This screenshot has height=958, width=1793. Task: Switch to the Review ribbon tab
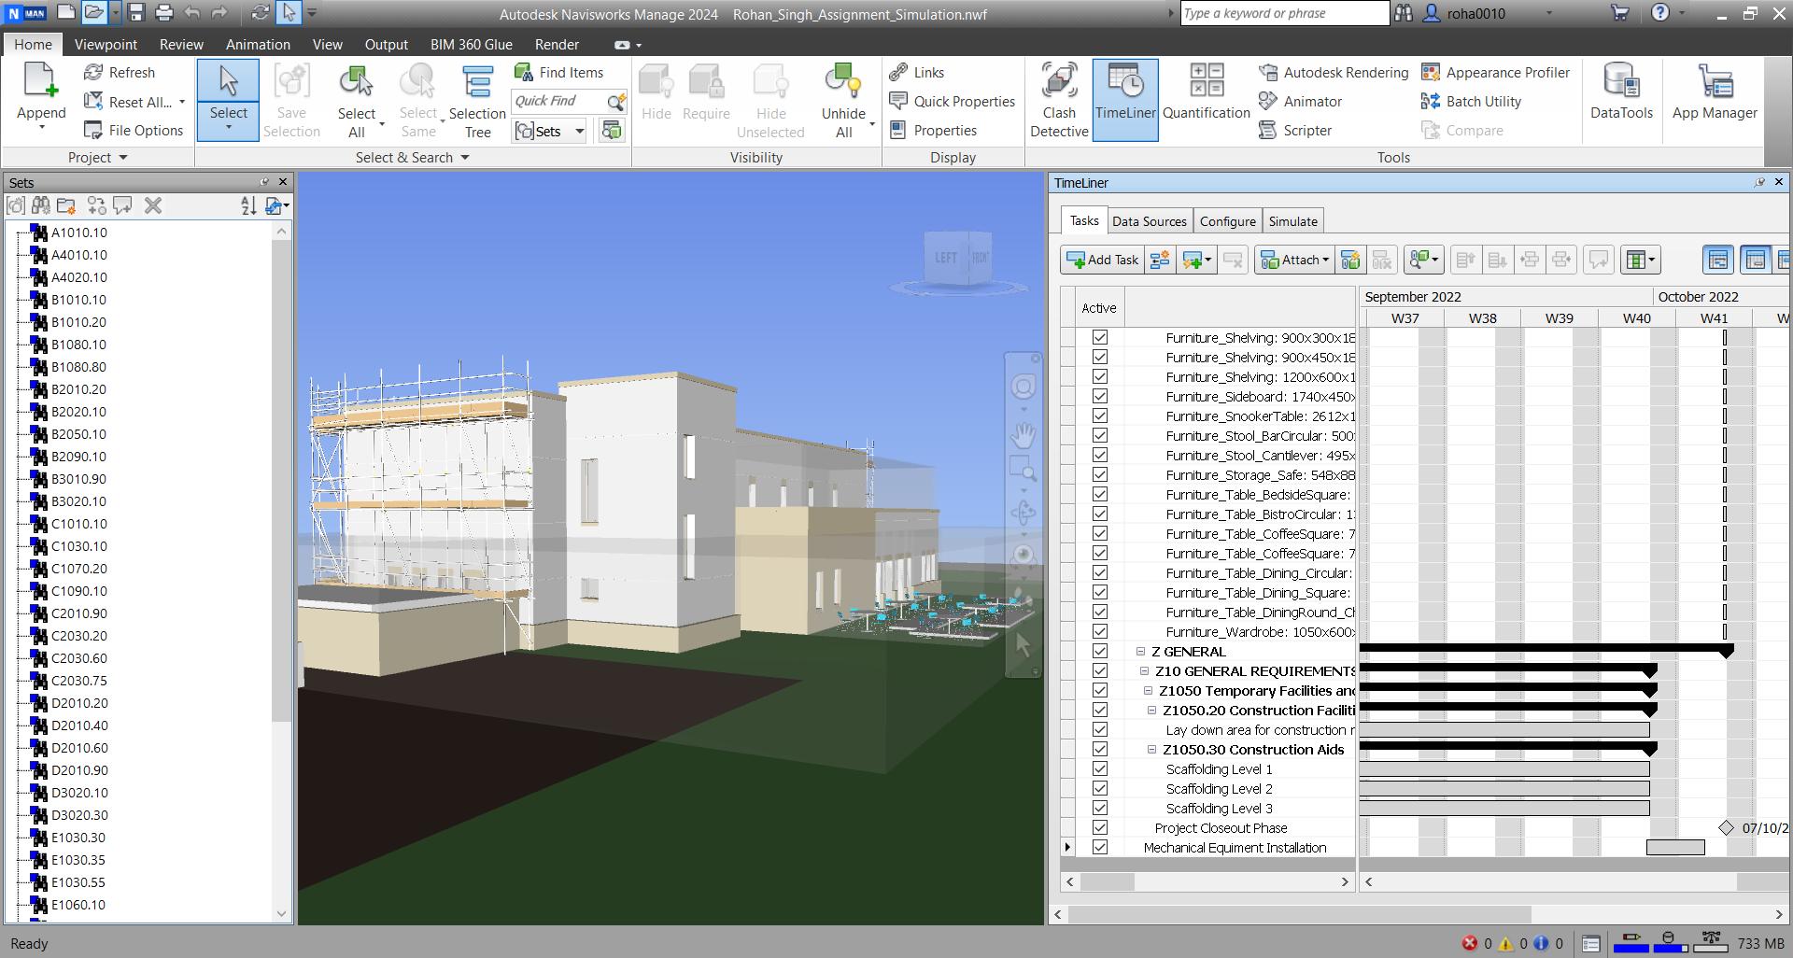pos(181,45)
